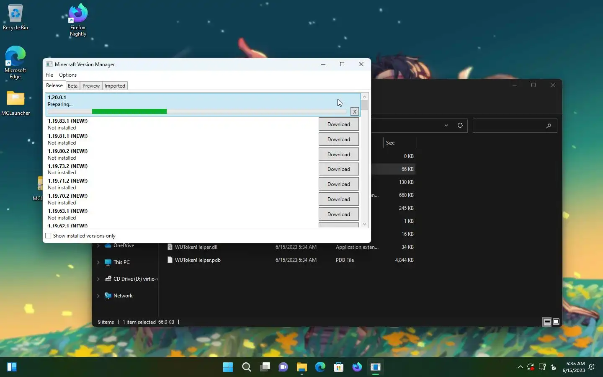603x377 pixels.
Task: Open taskbar Search magnifier icon
Action: [247, 367]
